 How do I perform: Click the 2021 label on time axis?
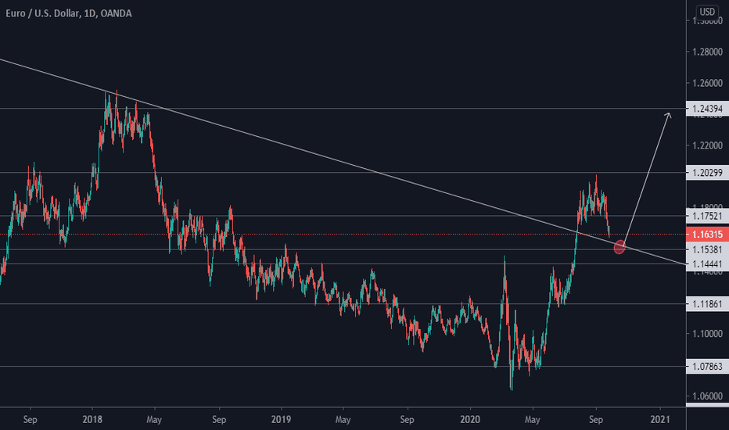[x=659, y=419]
